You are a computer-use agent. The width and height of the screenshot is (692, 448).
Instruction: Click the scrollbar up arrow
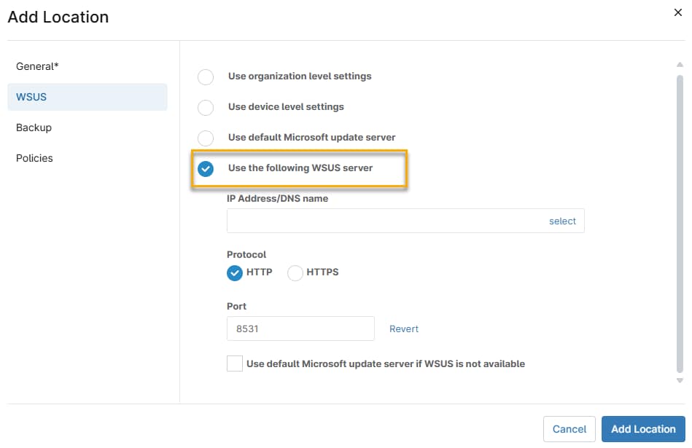click(x=680, y=66)
